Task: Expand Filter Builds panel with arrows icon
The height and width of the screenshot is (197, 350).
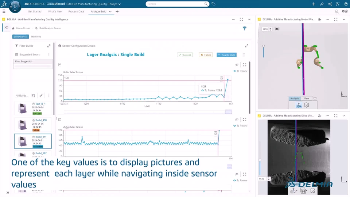Action: pyautogui.click(x=48, y=46)
